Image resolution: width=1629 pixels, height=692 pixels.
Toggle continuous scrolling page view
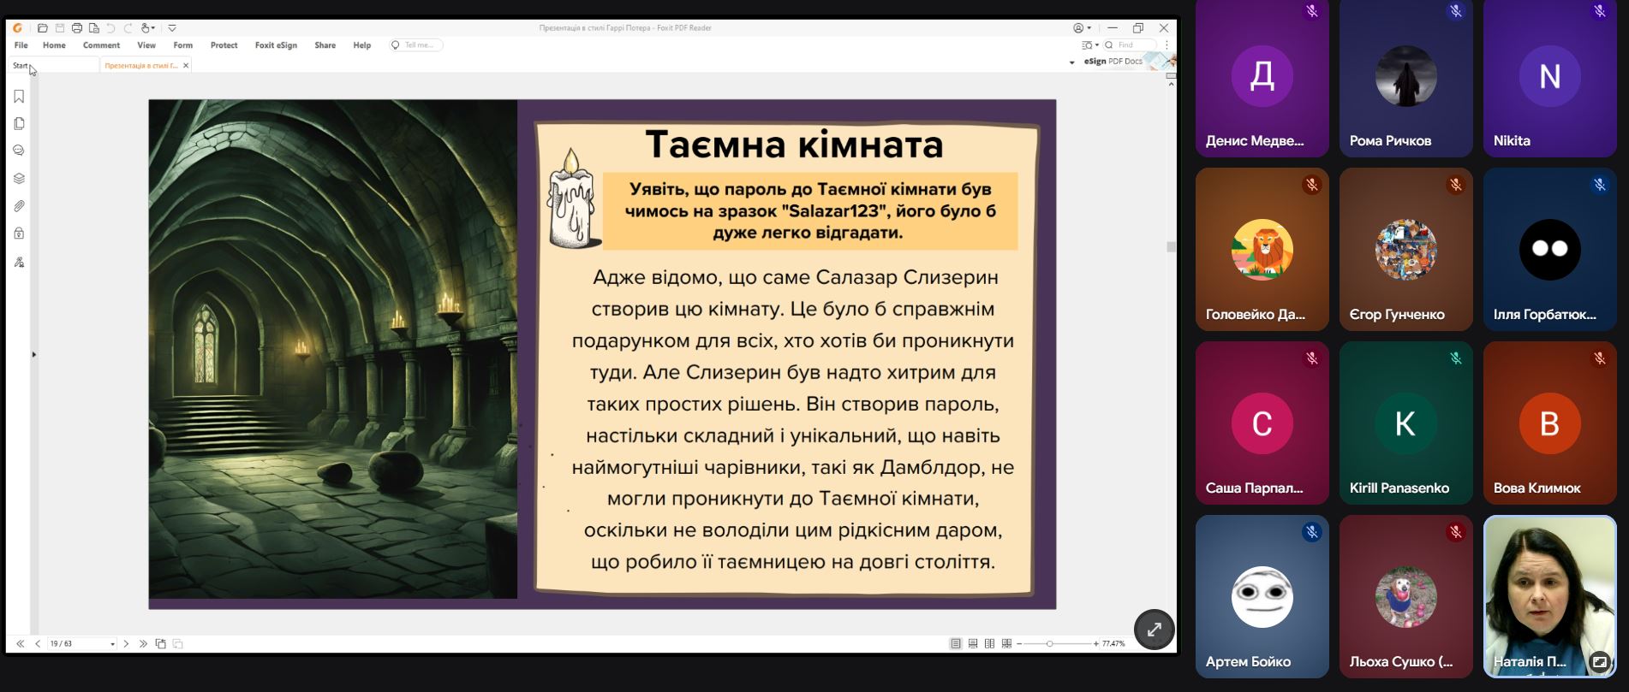(x=973, y=643)
